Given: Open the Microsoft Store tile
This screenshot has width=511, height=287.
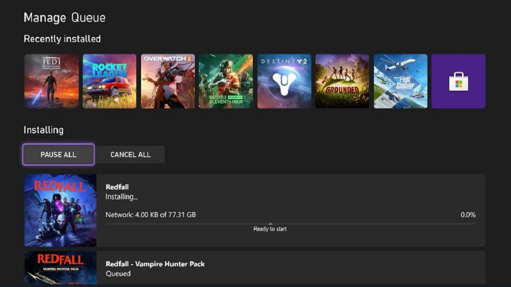Looking at the screenshot, I should pyautogui.click(x=458, y=81).
